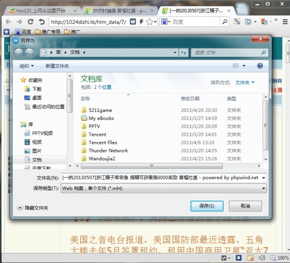Expand the screenshot camera dropdown arrow
The image size is (290, 263).
[x=255, y=22]
